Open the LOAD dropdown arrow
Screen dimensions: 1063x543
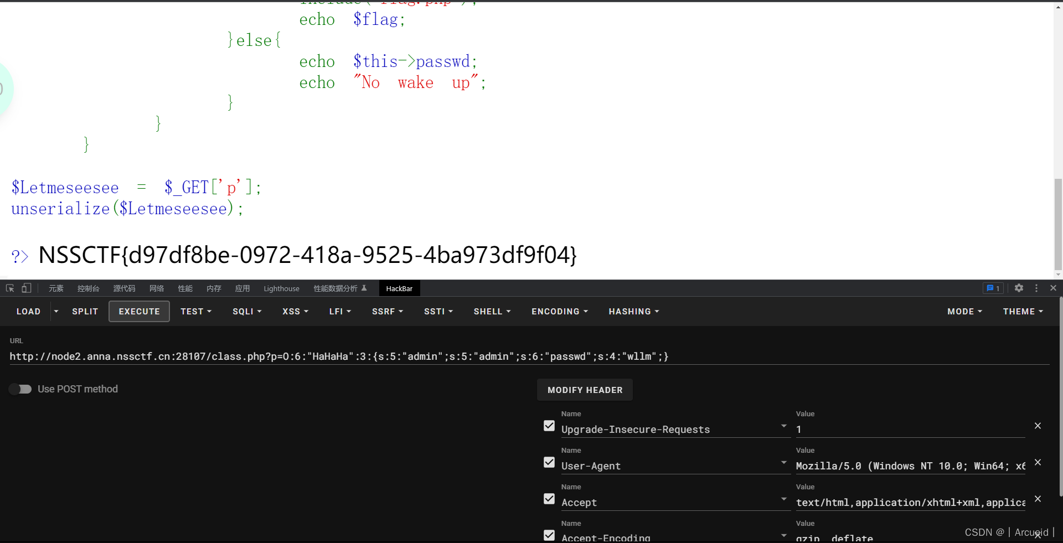(x=56, y=312)
